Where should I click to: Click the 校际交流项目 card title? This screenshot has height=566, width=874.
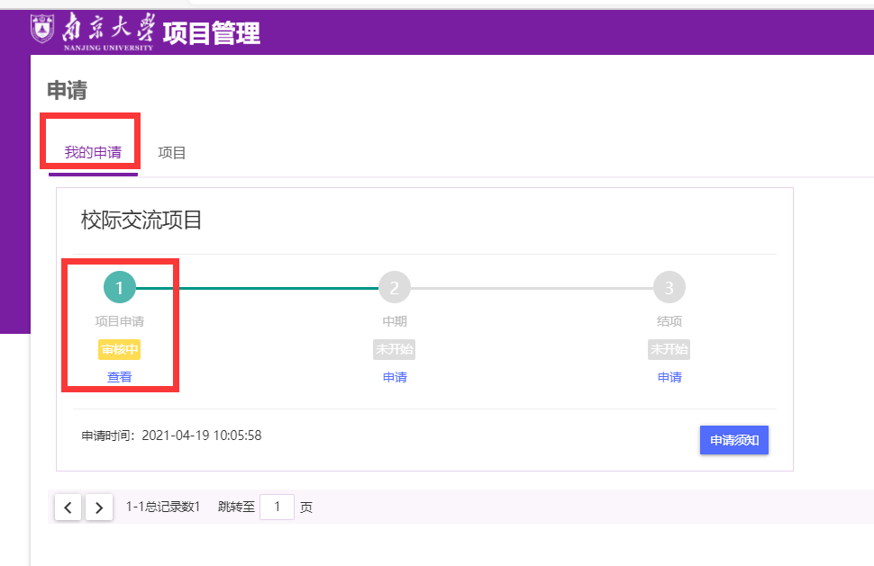click(141, 220)
